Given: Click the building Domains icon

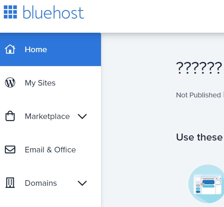Looking at the screenshot, I should [x=10, y=183].
